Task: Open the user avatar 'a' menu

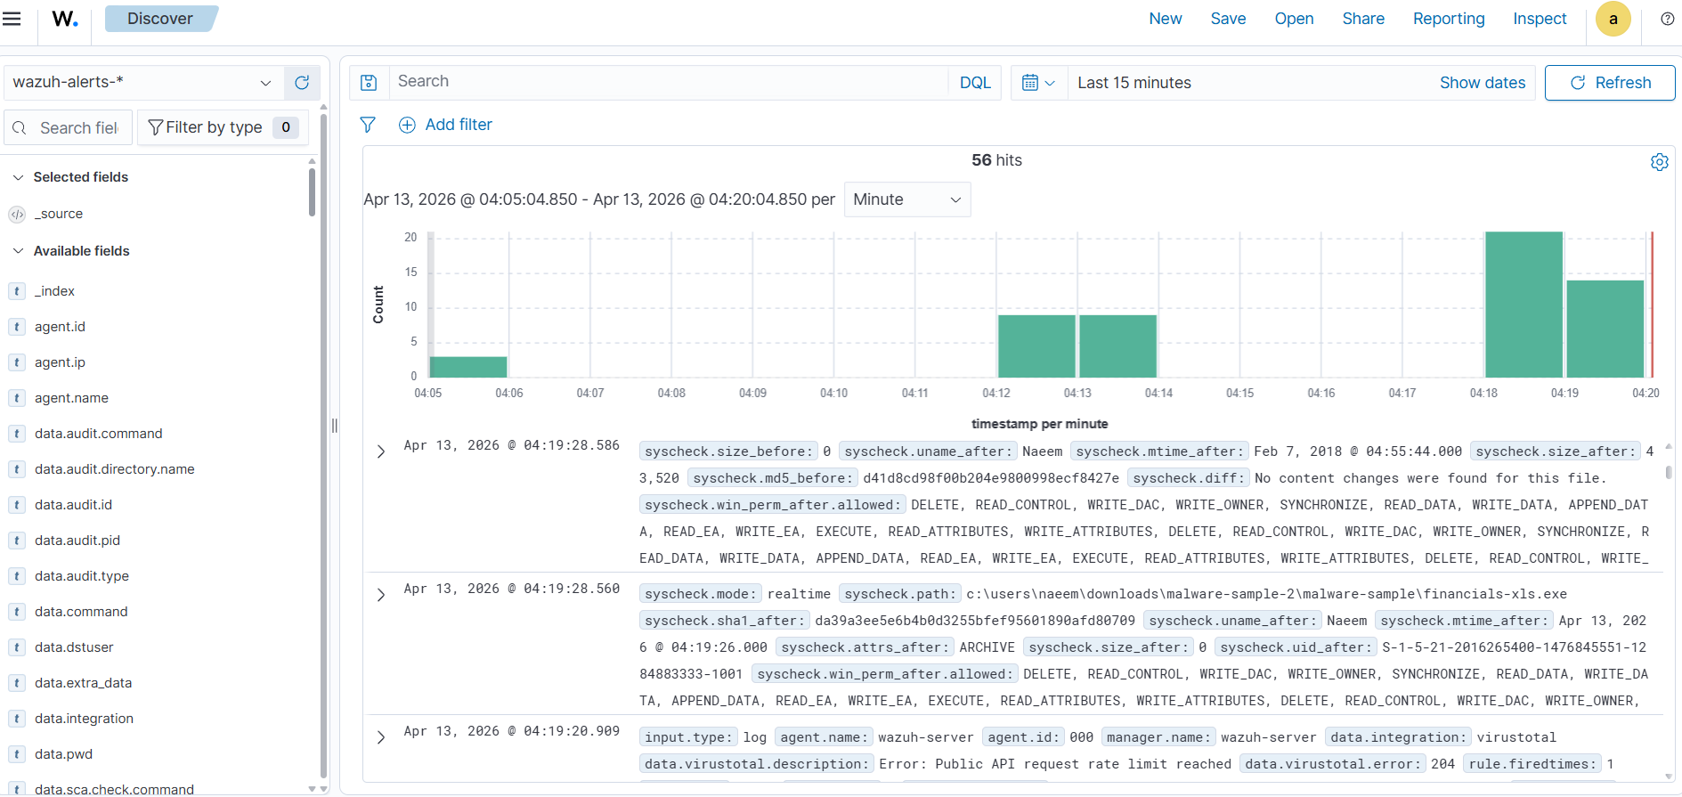Action: click(1613, 19)
